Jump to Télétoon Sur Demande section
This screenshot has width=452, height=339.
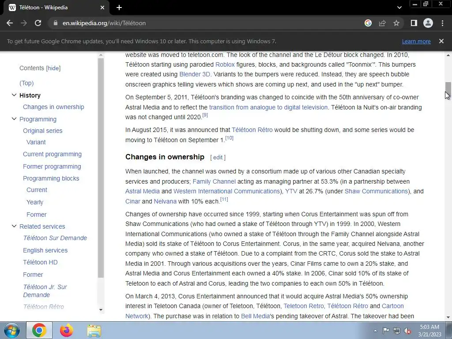55,238
